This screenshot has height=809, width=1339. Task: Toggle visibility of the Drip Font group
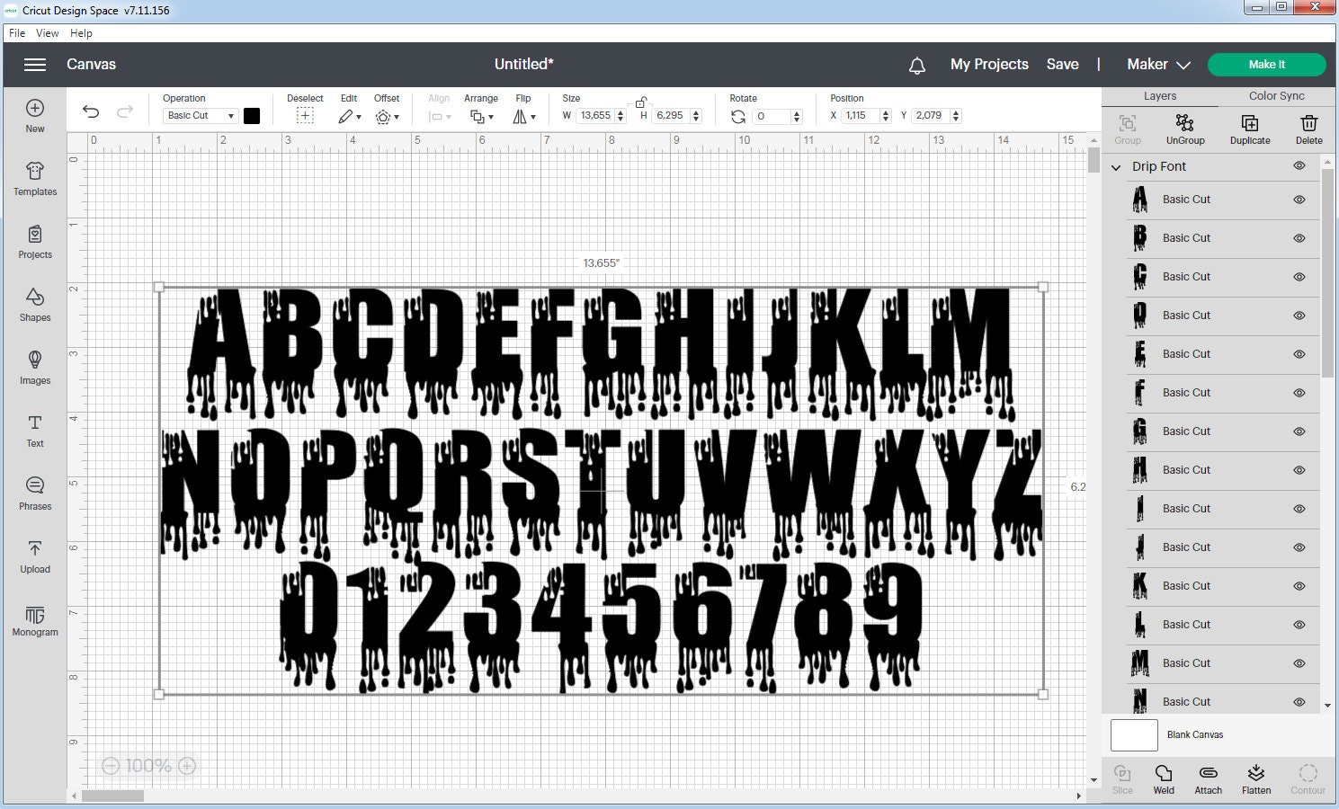point(1299,165)
